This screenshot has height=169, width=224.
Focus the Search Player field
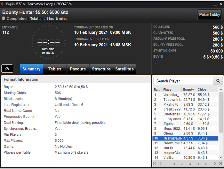pyautogui.click(x=183, y=81)
